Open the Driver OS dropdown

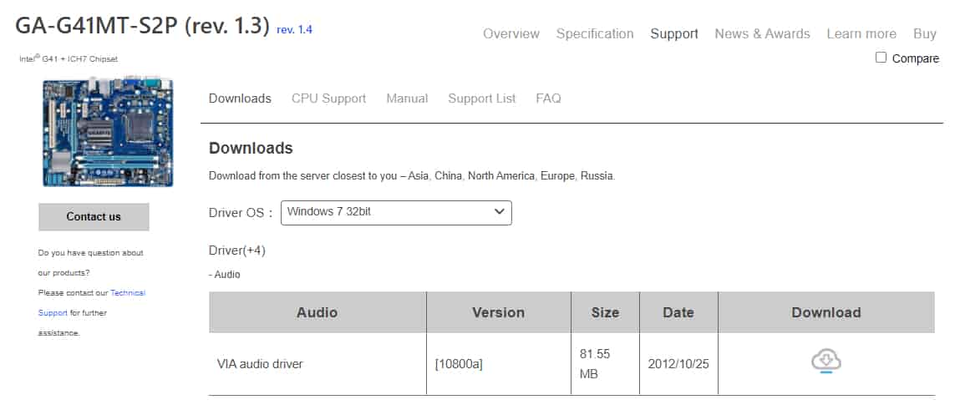coord(396,212)
